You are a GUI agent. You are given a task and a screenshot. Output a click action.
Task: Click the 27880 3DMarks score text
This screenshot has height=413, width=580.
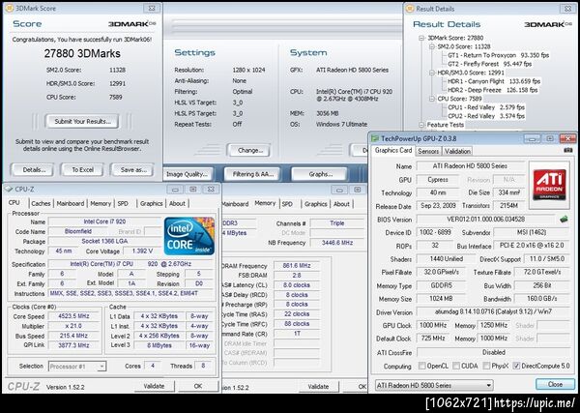point(82,53)
